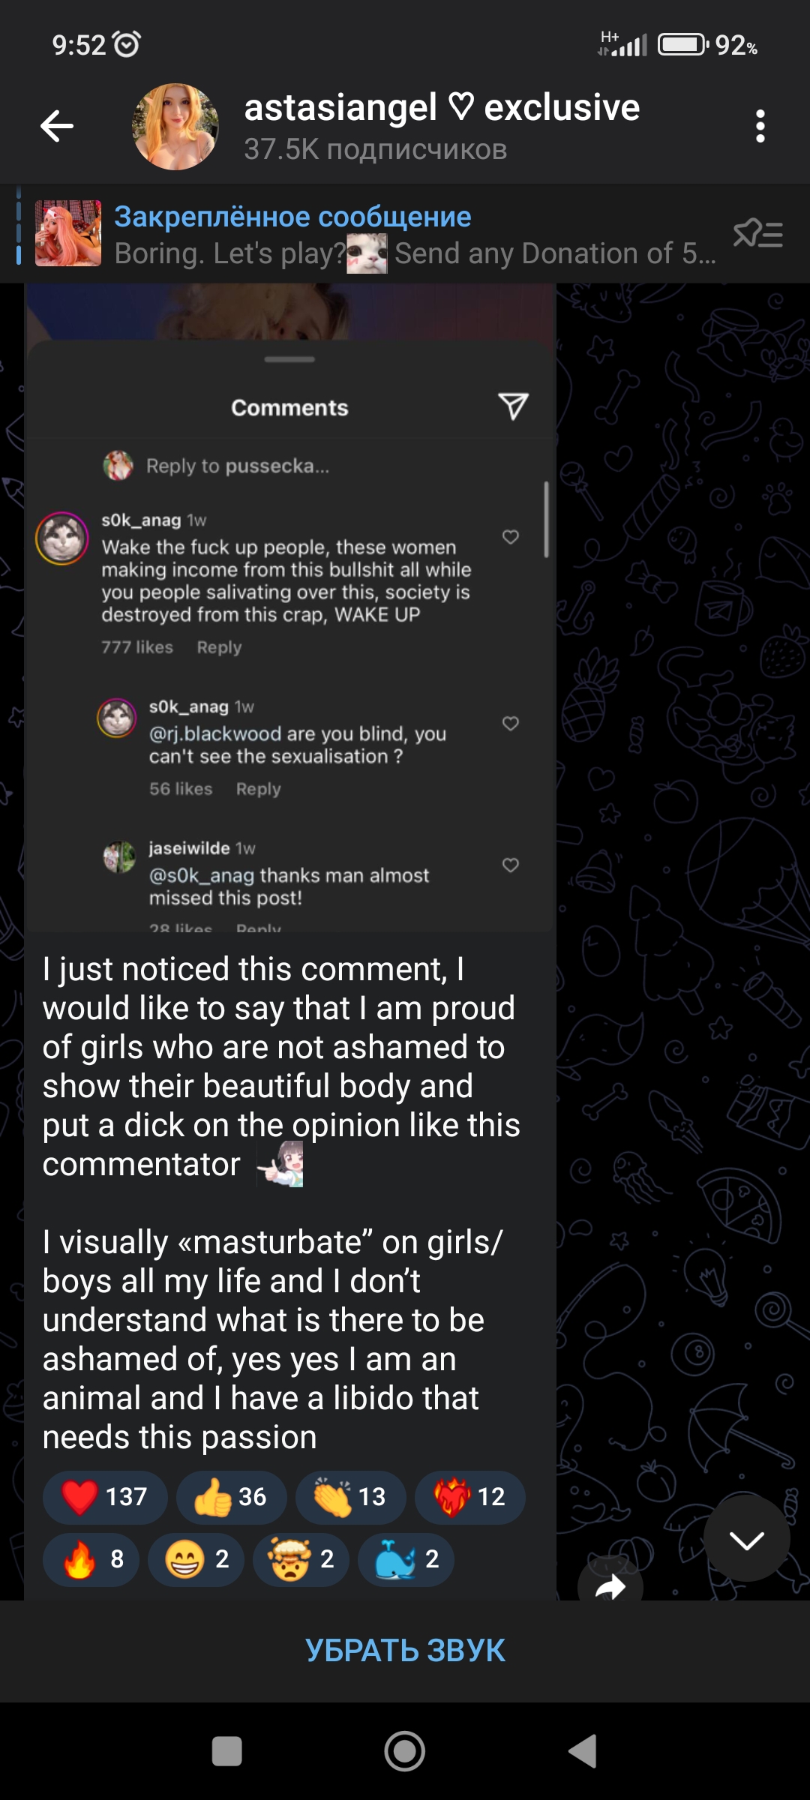Tap the Android back triangle button

pos(583,1752)
